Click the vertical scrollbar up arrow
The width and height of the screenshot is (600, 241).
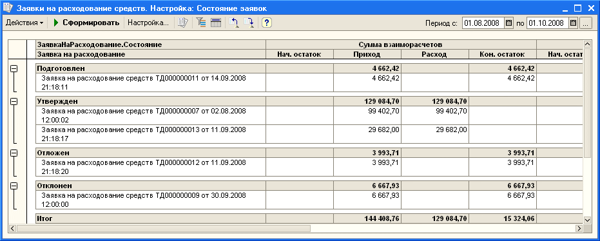pyautogui.click(x=587, y=44)
